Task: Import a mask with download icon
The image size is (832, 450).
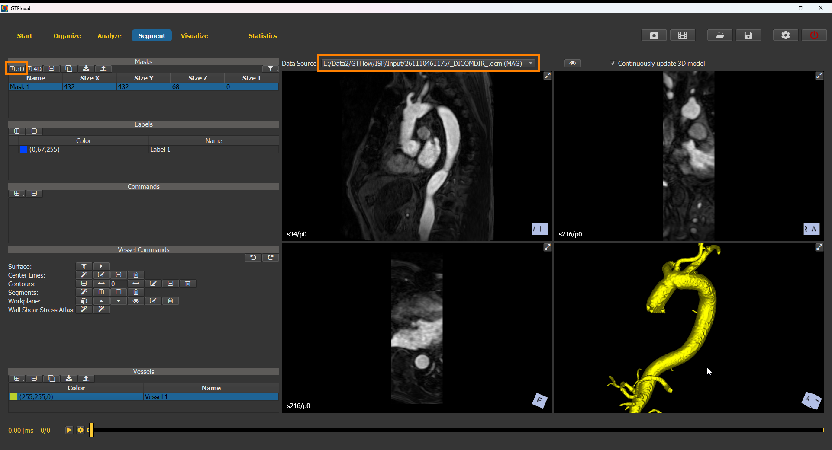Action: (x=86, y=69)
